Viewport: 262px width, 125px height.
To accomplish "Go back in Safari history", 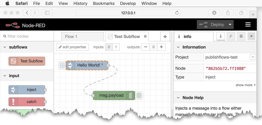I will click(27, 13).
